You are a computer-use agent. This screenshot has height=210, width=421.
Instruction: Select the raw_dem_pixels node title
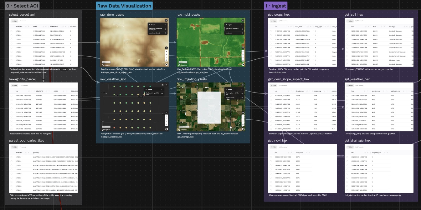(112, 15)
